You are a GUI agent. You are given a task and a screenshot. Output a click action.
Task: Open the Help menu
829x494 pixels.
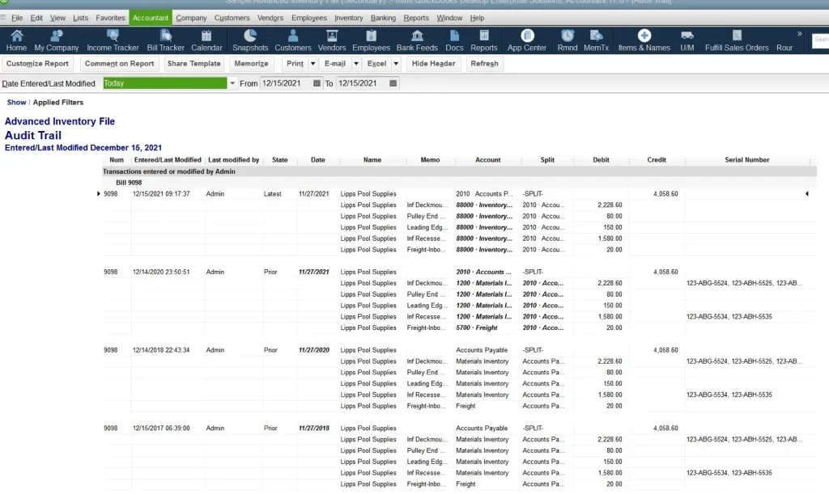coord(477,18)
